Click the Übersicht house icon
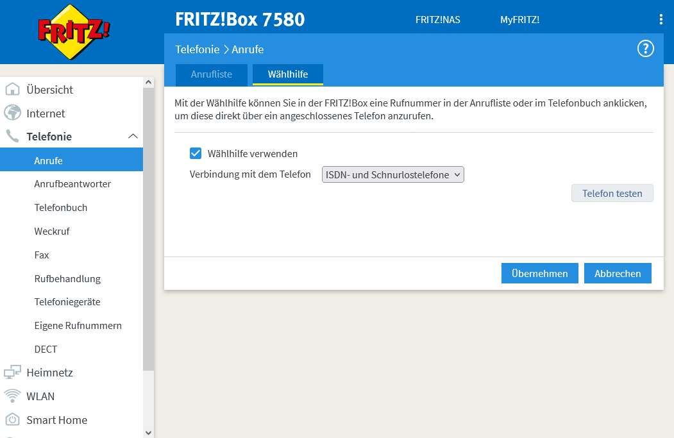674x438 pixels. (x=12, y=89)
